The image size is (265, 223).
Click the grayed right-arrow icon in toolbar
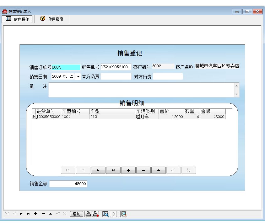click(x=113, y=214)
